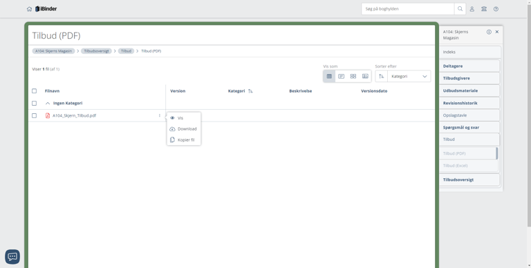Click the Version column header
Screen dimensions: 531x268
tap(178, 91)
